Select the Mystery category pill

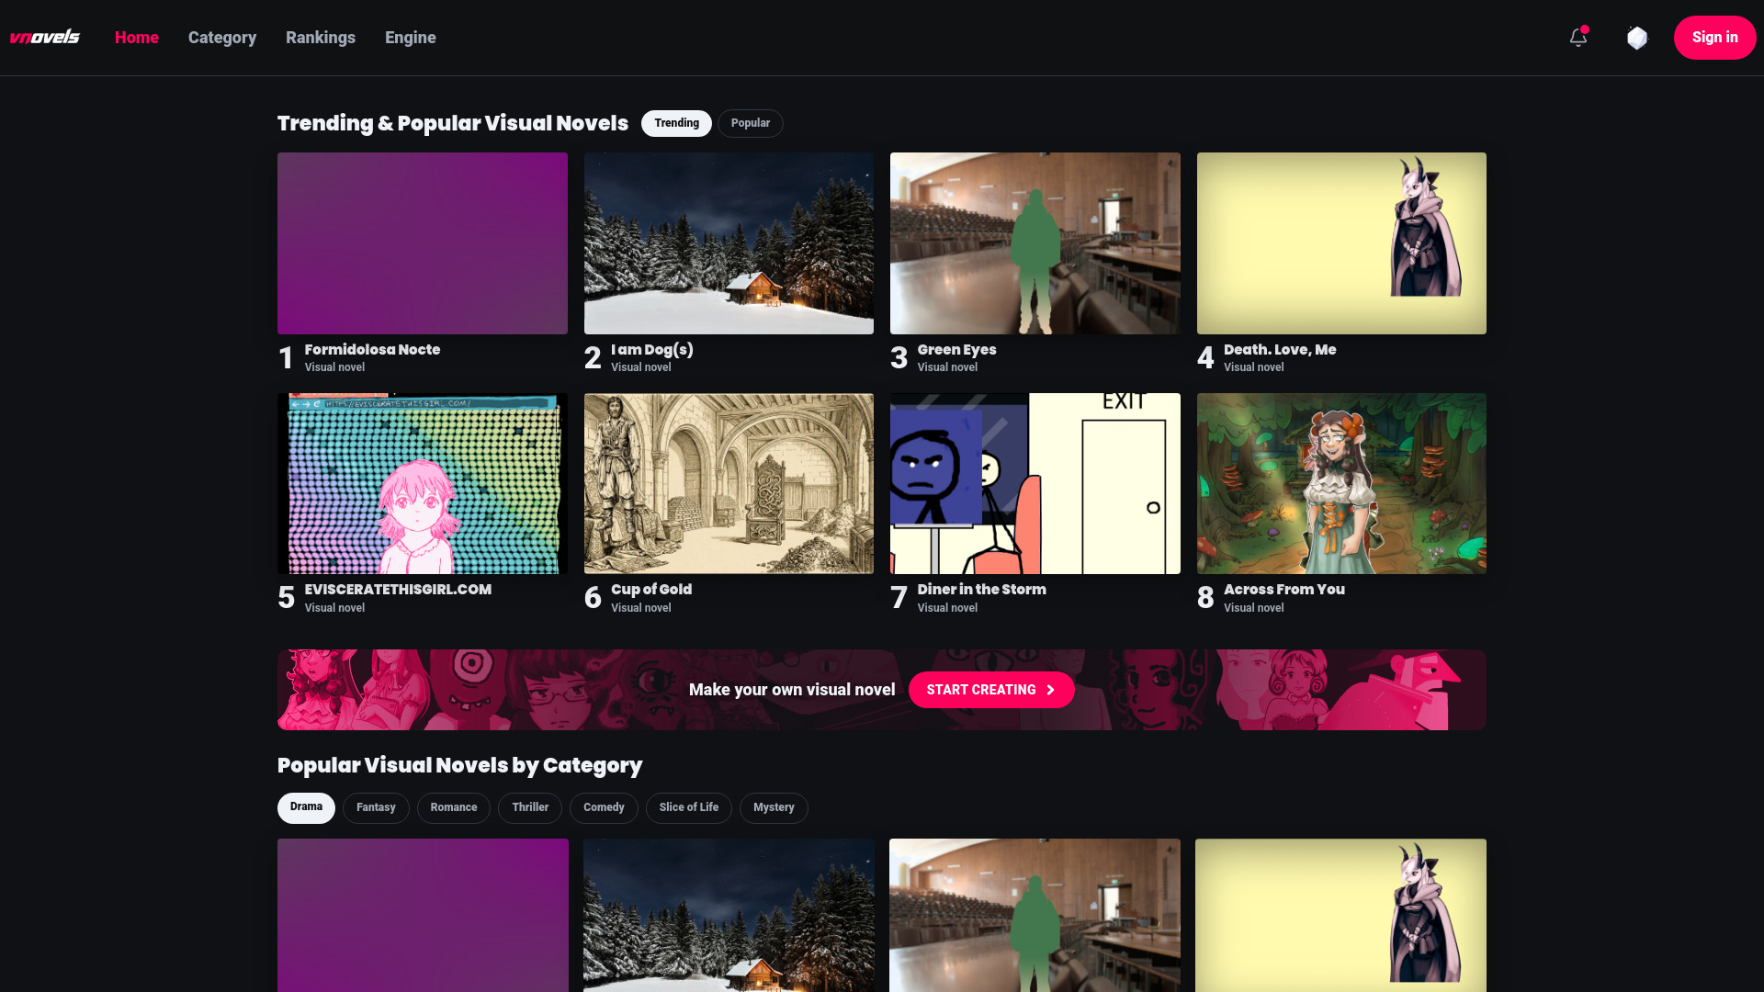(x=774, y=807)
